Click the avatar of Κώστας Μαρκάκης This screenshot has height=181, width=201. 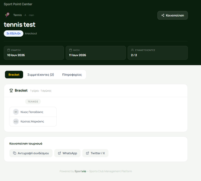16,121
